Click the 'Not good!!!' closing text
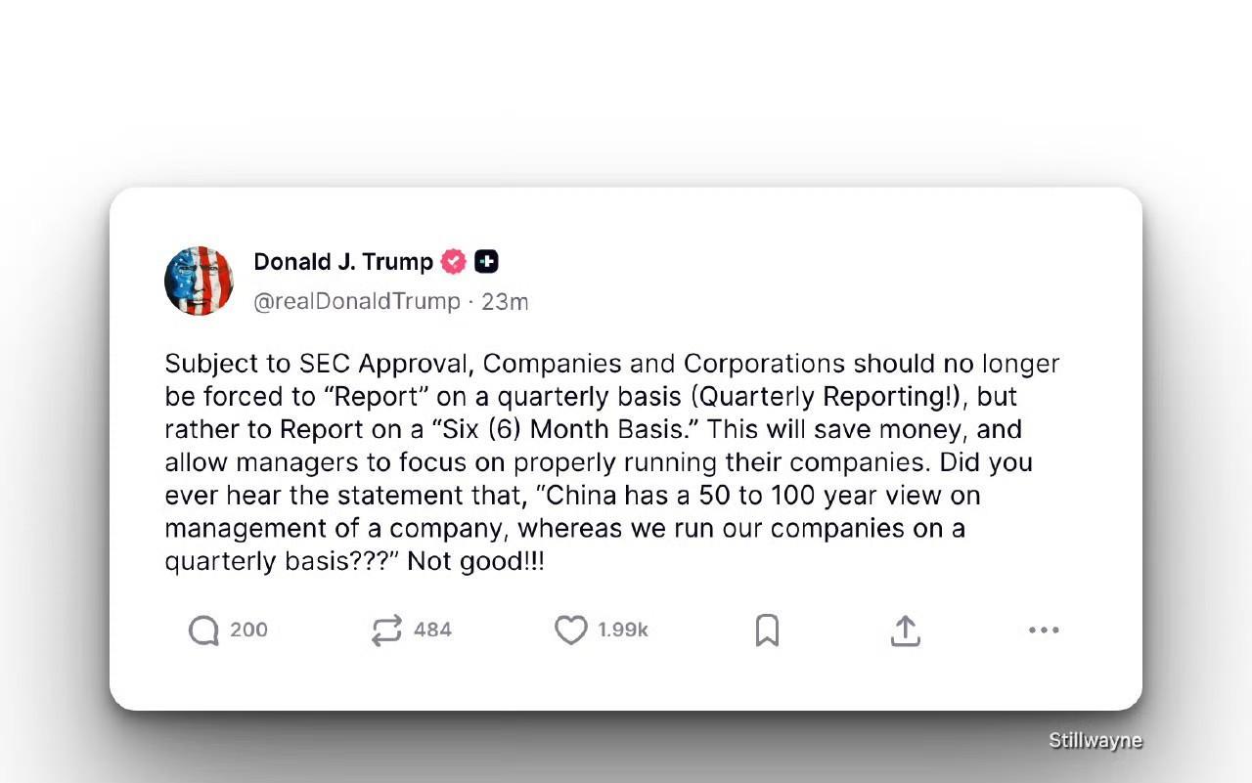Viewport: 1252px width, 783px height. click(475, 562)
